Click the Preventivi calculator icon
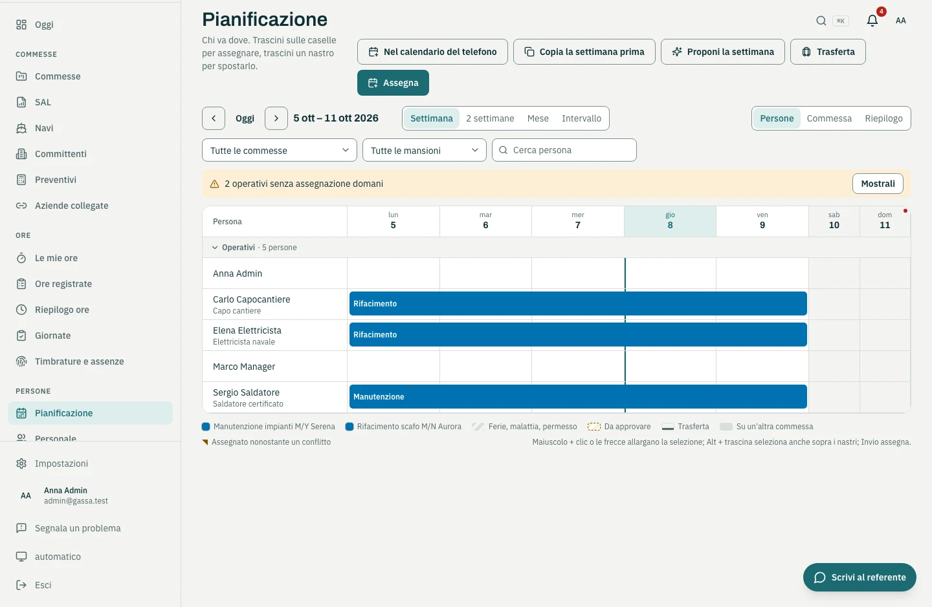The image size is (932, 607). tap(21, 180)
